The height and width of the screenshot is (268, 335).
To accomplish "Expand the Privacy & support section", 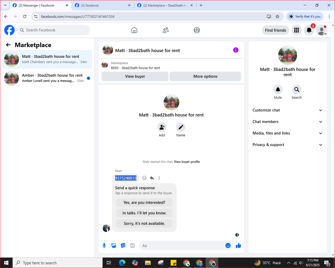I will (x=288, y=145).
